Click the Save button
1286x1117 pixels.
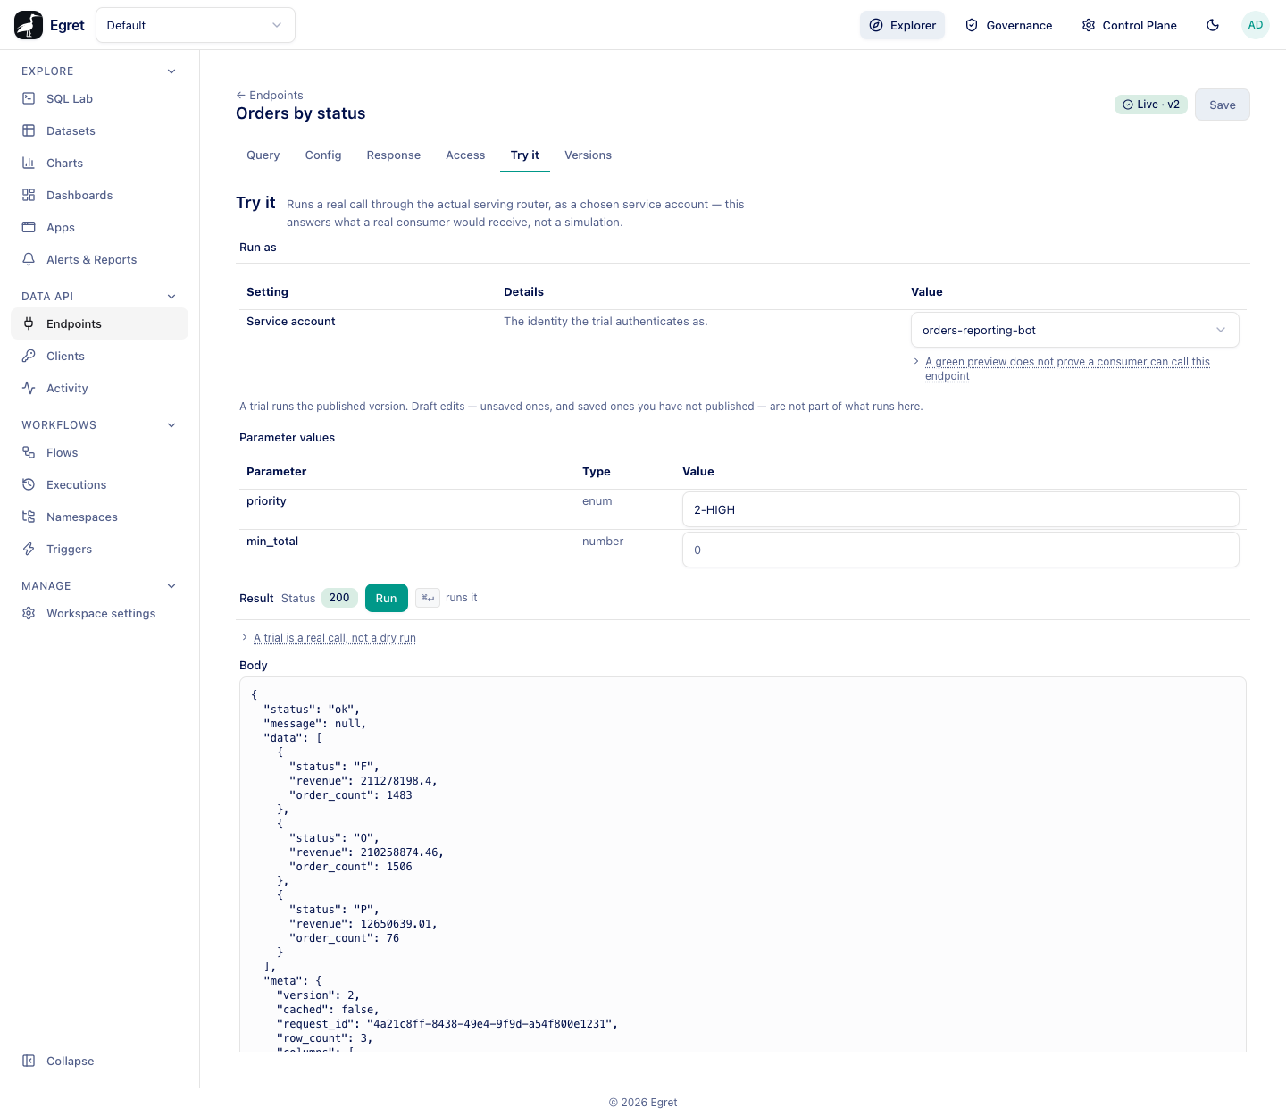[x=1223, y=105]
